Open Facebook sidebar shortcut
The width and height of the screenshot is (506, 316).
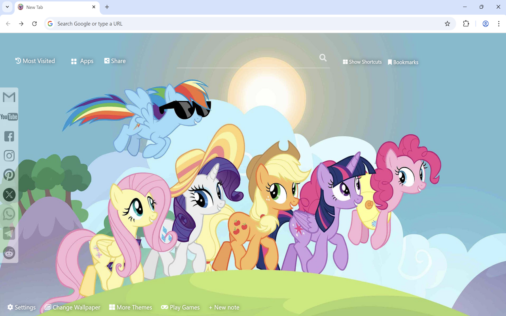[x=9, y=136]
